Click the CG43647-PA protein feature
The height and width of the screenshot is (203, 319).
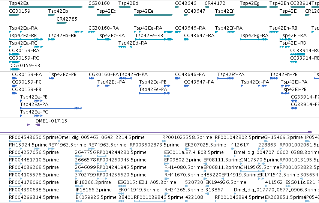[187, 86]
